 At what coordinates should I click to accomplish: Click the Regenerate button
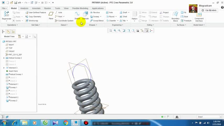point(7,15)
